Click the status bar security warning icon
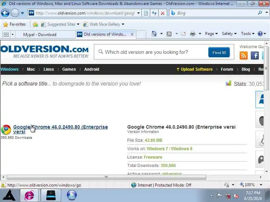270x202 pixels. (3, 185)
